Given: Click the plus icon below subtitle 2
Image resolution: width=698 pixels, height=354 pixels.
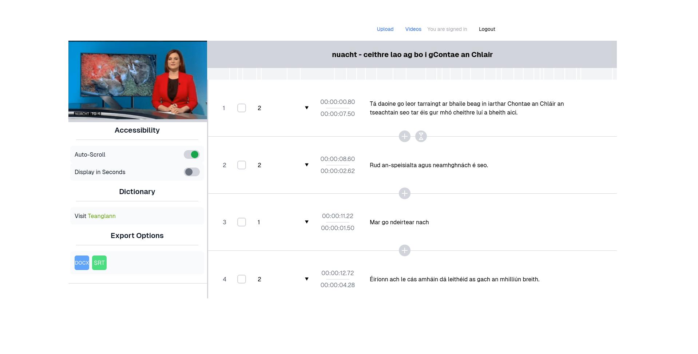Looking at the screenshot, I should pos(404,193).
